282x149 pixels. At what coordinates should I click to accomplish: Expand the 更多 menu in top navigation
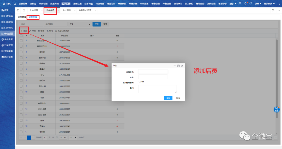click(233, 4)
